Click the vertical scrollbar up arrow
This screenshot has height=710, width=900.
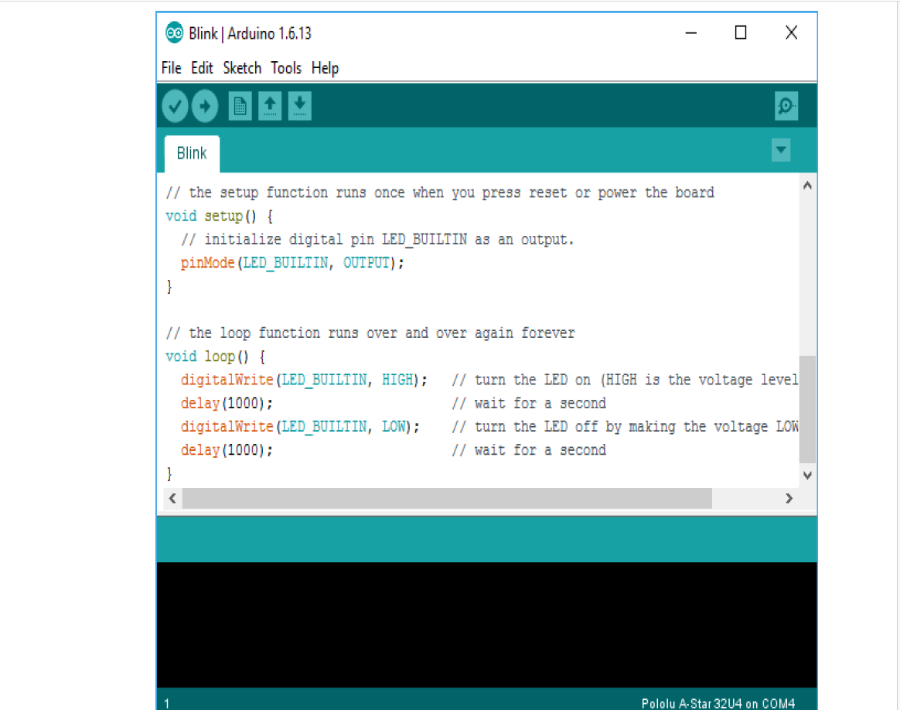click(807, 186)
